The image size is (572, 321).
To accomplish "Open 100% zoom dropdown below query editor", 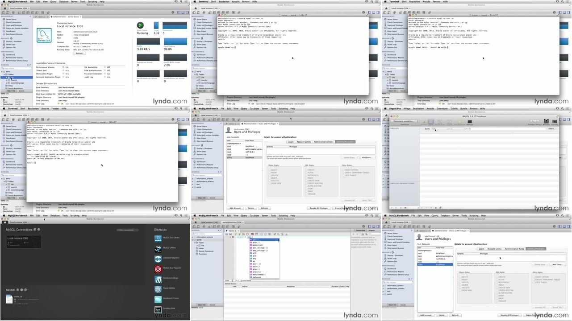I will click(229, 280).
